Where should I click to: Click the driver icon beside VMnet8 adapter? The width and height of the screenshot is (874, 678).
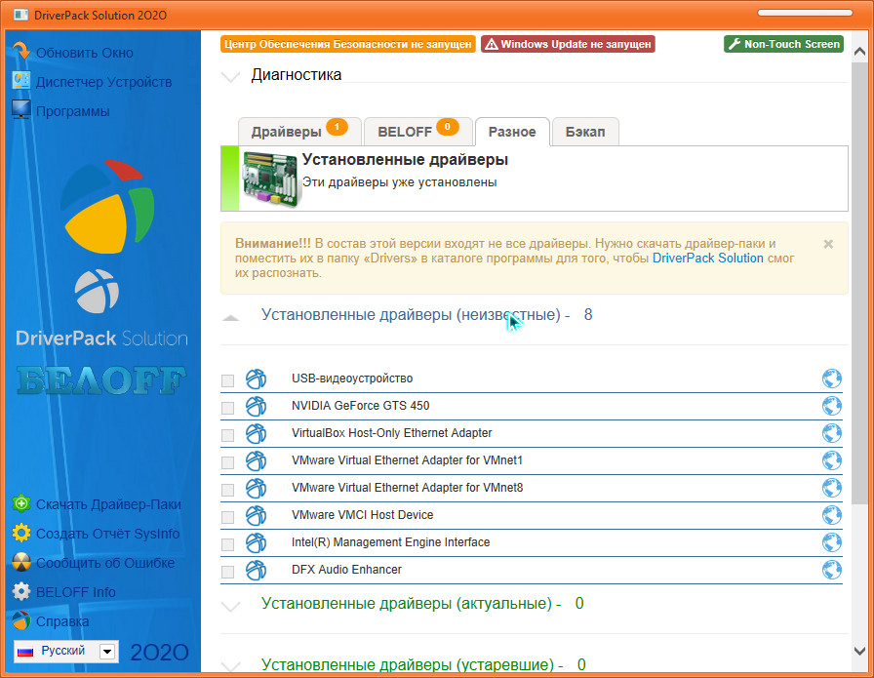click(256, 488)
